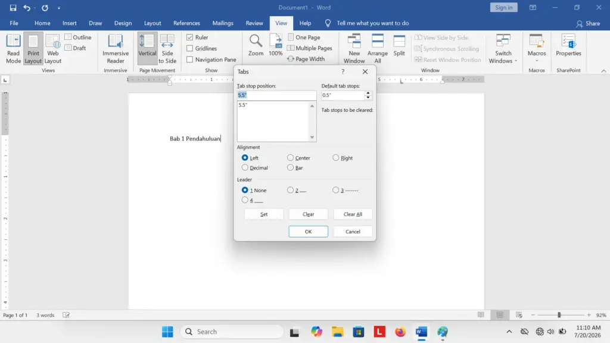The width and height of the screenshot is (610, 343).
Task: Select leader option 3 dashed
Action: pos(336,190)
